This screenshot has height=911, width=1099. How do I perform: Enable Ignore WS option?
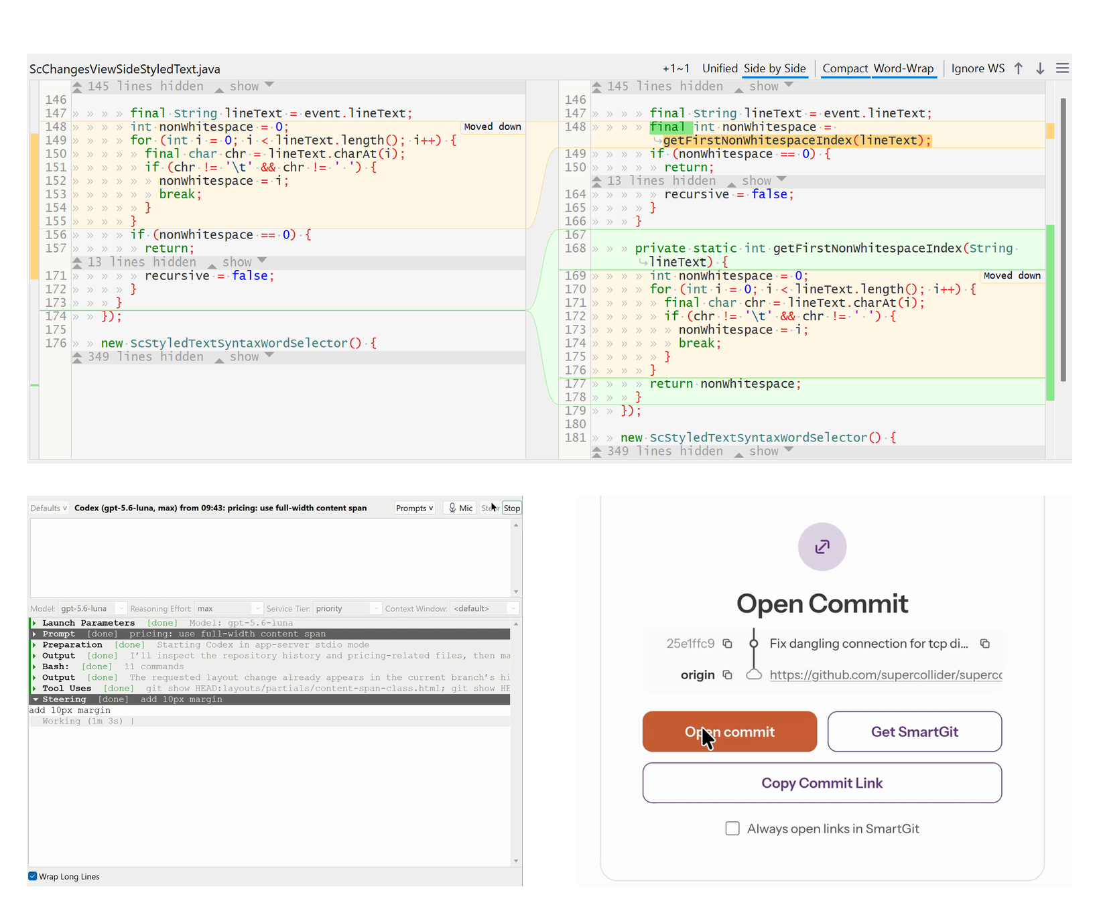coord(978,68)
